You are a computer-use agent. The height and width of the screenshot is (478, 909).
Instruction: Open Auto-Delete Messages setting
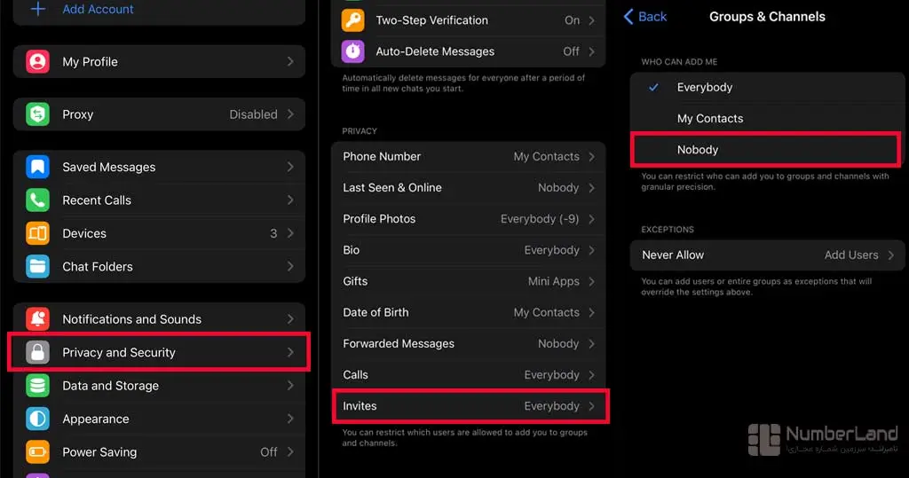coord(469,51)
